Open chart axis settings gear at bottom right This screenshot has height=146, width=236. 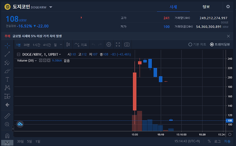click(230, 134)
